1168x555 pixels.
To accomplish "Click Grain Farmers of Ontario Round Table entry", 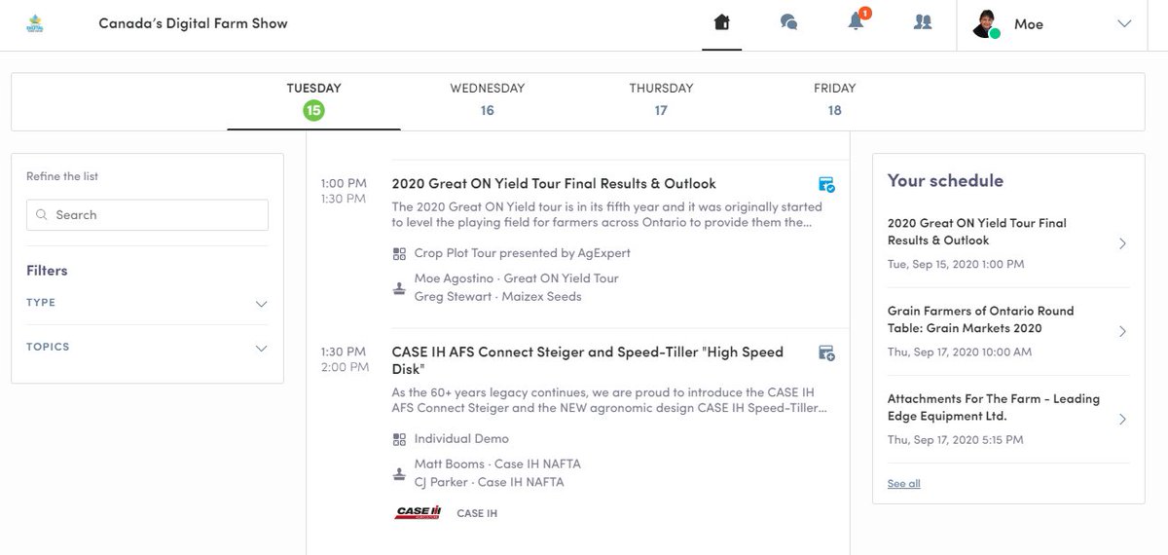I will pyautogui.click(x=1008, y=331).
